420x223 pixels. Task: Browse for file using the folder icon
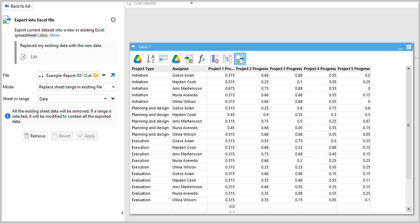pyautogui.click(x=96, y=75)
